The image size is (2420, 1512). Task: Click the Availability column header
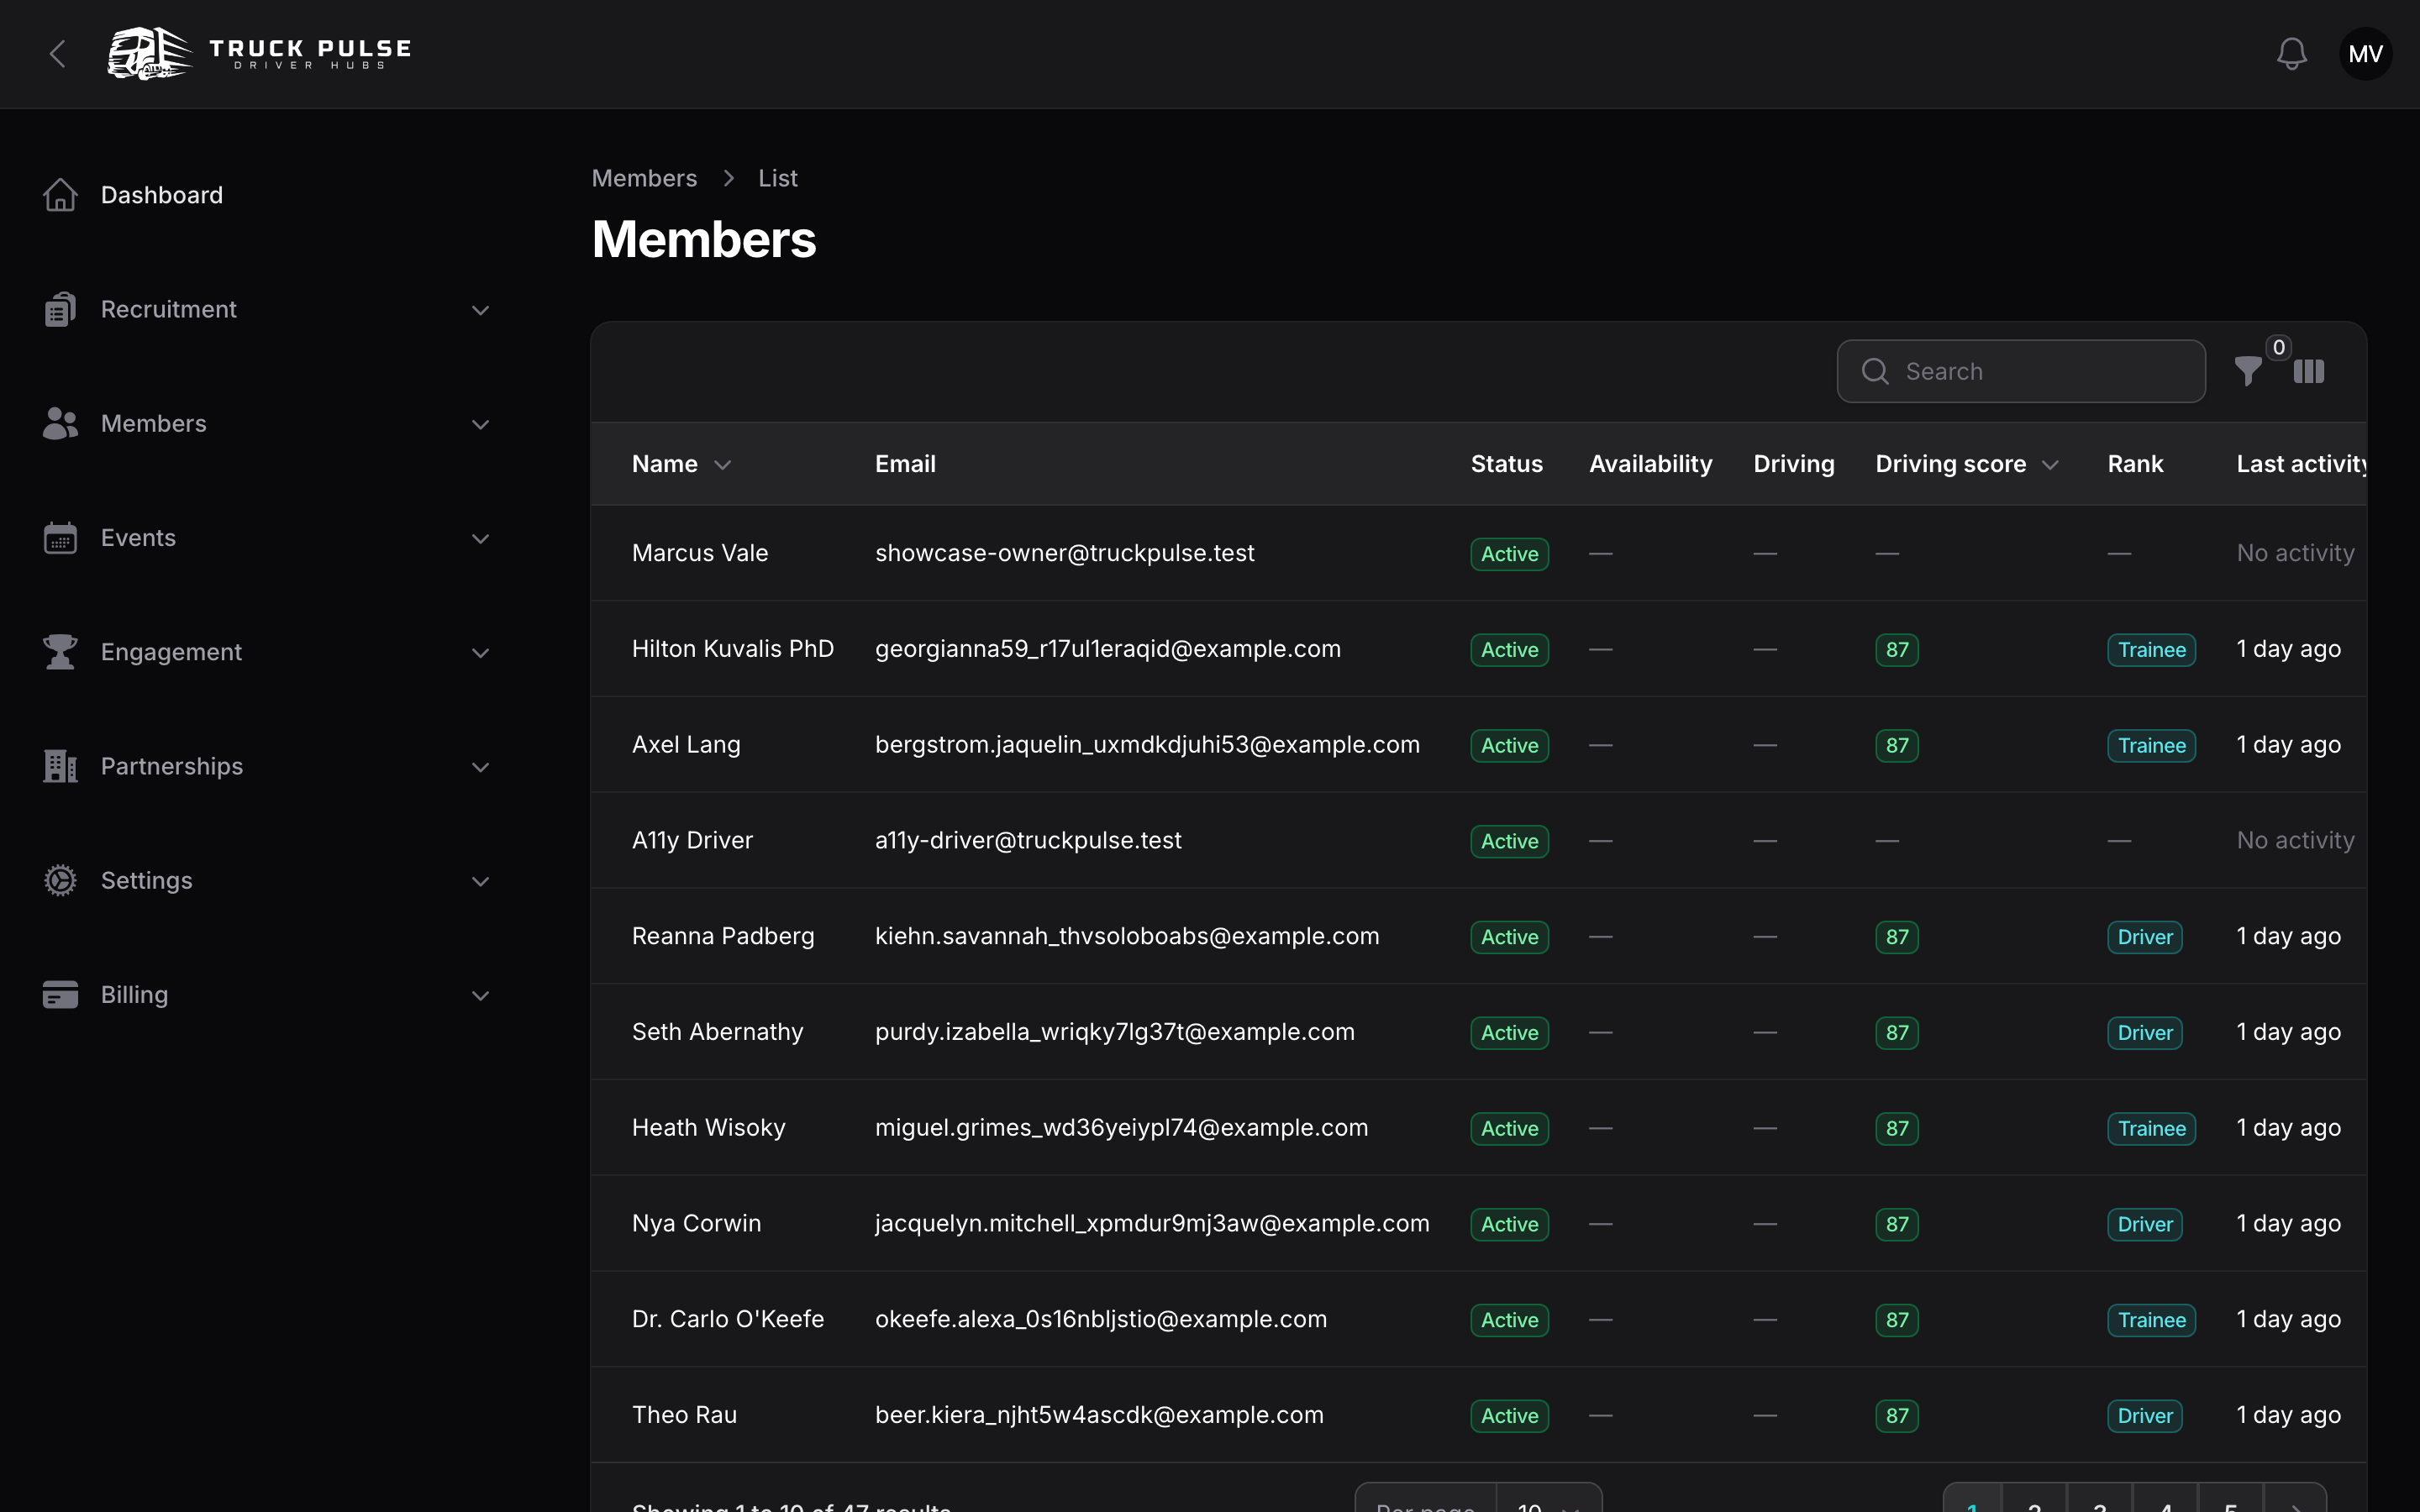[1650, 464]
